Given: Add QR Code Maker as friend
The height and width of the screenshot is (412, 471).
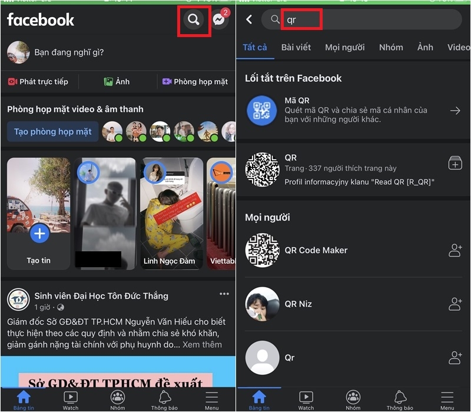Looking at the screenshot, I should pyautogui.click(x=455, y=250).
